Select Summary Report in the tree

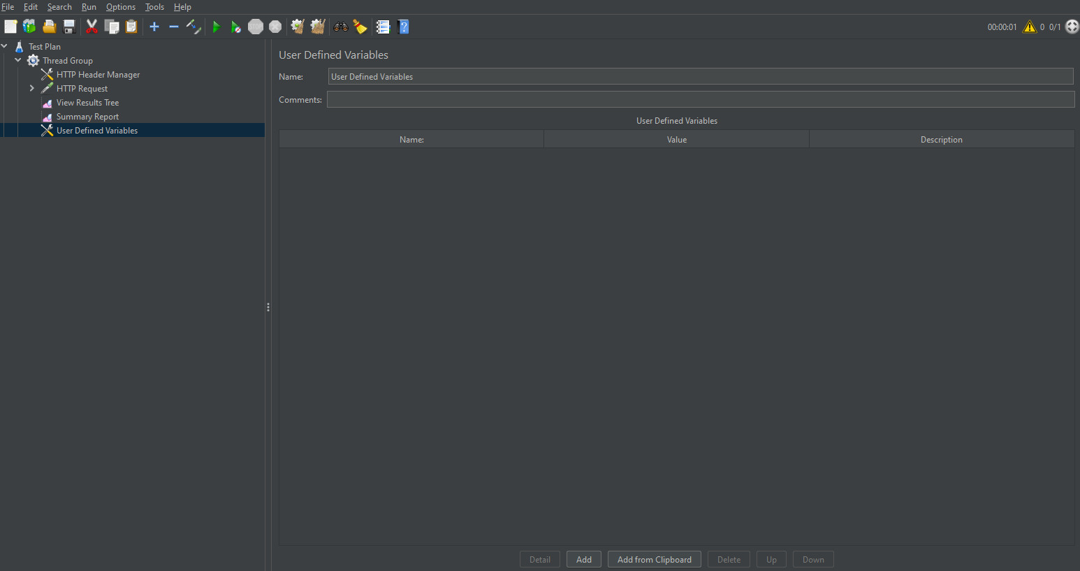point(87,116)
